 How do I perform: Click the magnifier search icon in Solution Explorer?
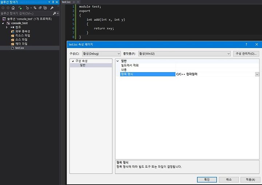click(54, 13)
